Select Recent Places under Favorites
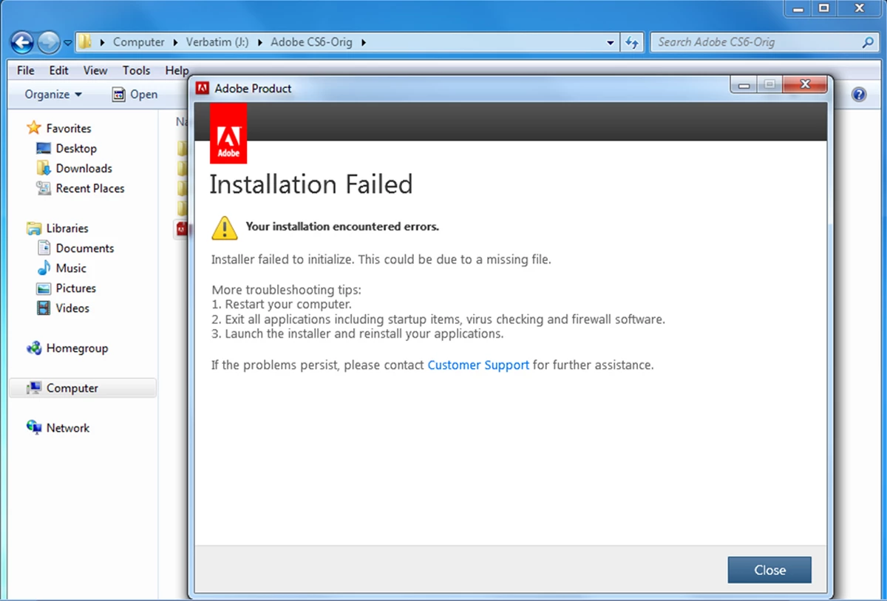 pyautogui.click(x=90, y=189)
